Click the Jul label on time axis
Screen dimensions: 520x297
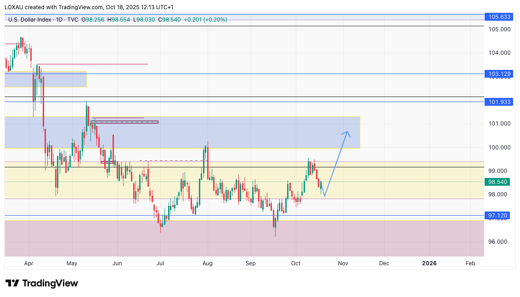coord(161,263)
